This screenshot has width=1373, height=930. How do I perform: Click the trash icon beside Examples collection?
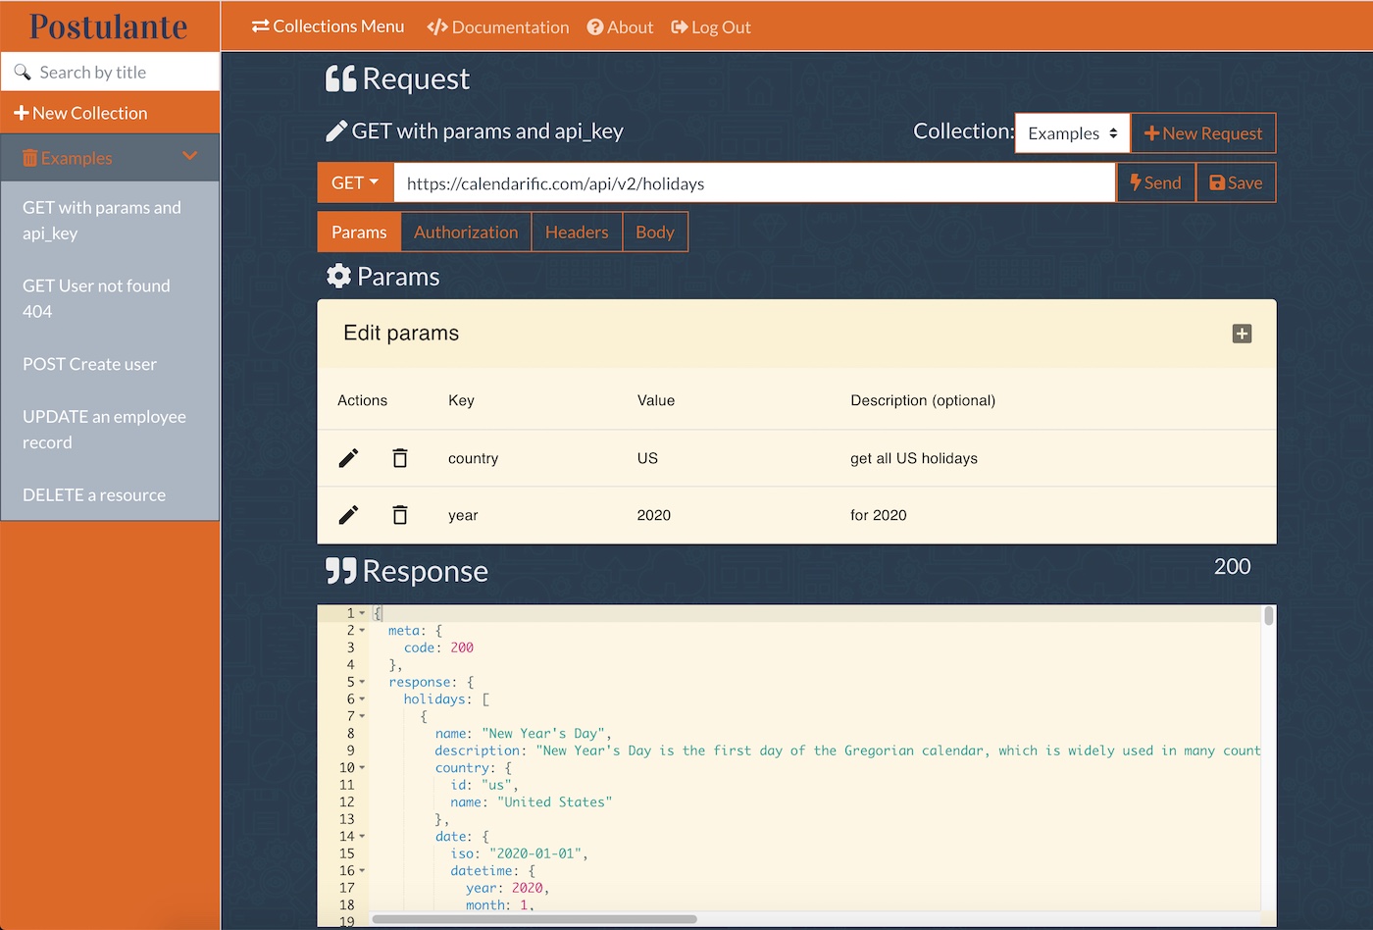(29, 158)
